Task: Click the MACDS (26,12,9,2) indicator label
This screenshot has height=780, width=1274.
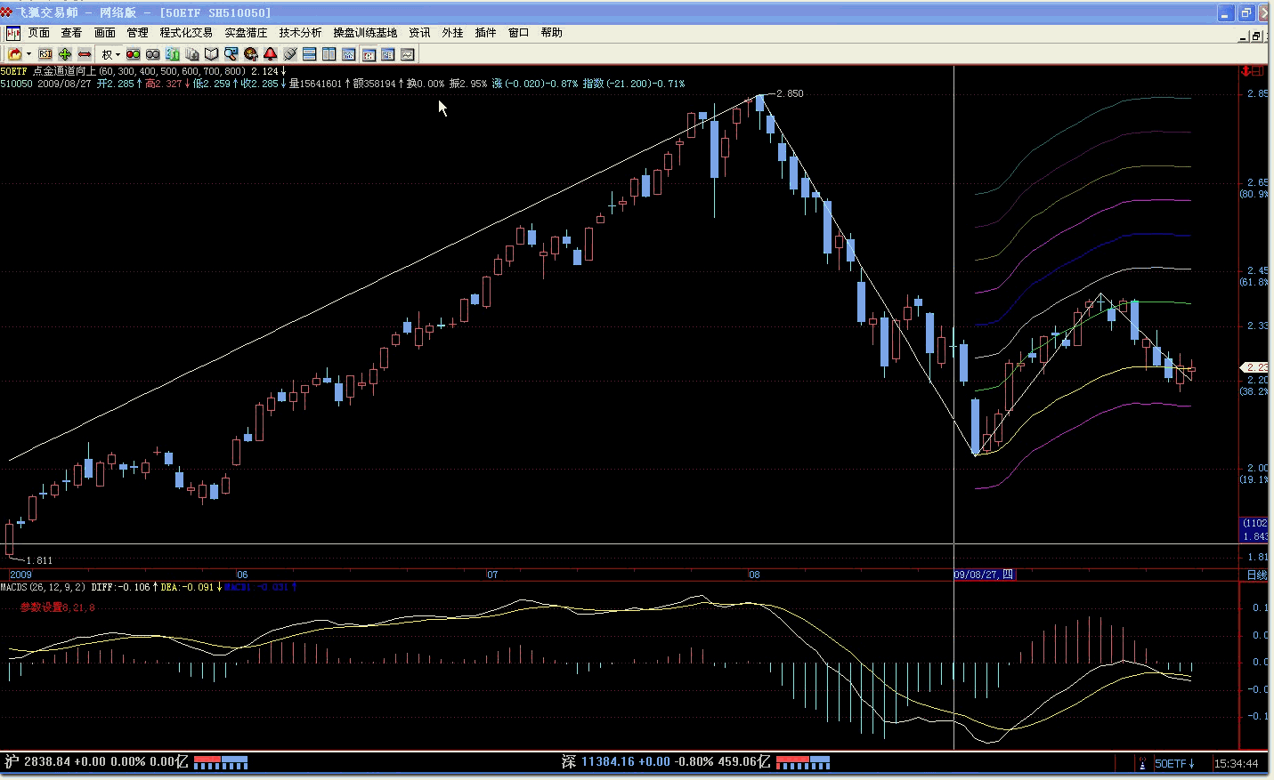Action: pyautogui.click(x=43, y=587)
